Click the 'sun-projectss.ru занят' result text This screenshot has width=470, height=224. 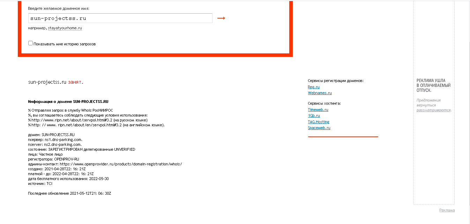tap(55, 82)
